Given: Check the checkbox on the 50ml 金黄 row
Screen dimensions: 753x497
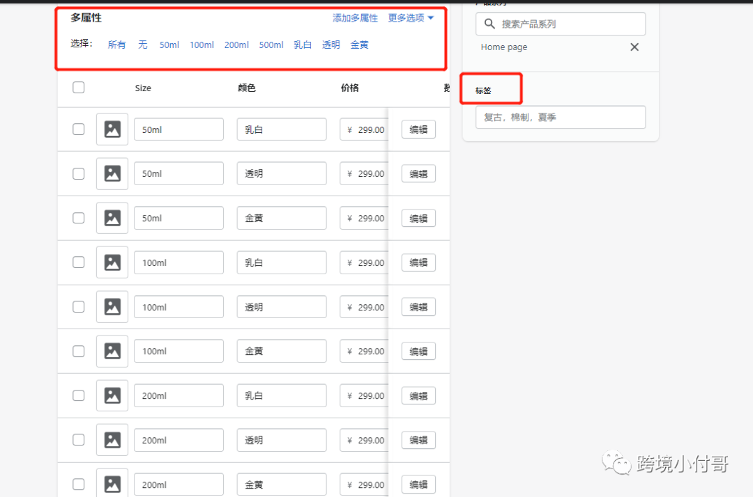Looking at the screenshot, I should 78,218.
